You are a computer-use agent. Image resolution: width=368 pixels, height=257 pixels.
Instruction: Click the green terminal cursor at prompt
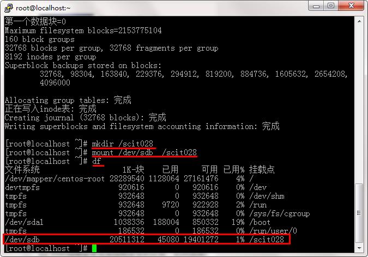(94, 248)
